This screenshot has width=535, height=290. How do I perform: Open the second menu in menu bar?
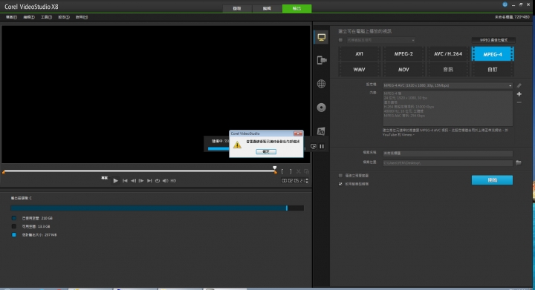(29, 17)
